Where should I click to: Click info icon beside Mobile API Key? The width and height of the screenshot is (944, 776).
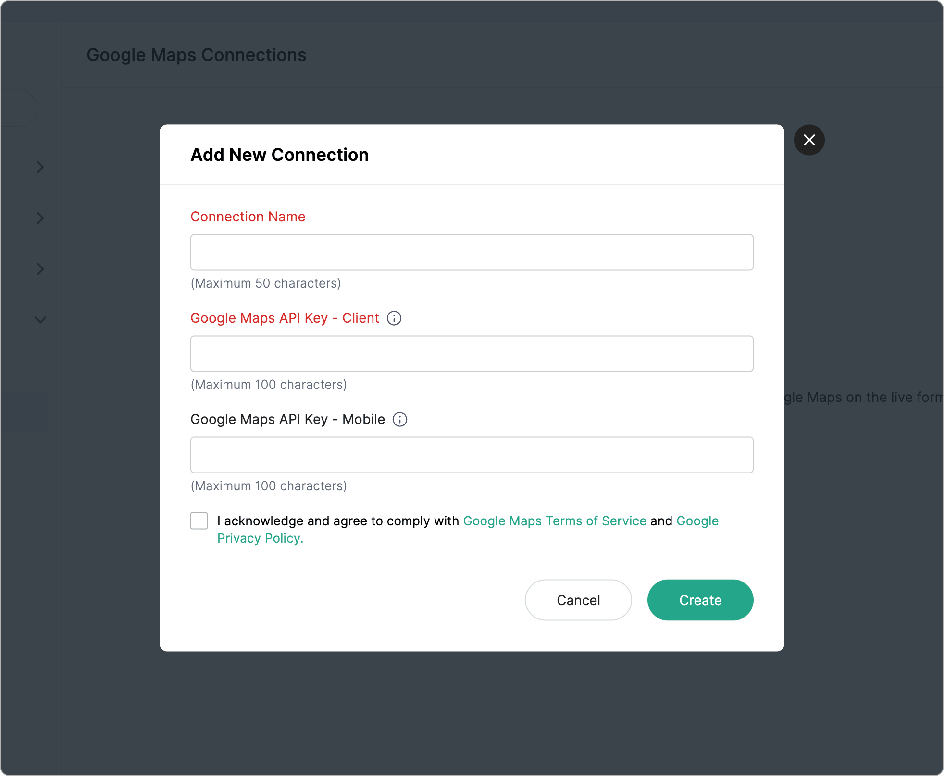(400, 420)
